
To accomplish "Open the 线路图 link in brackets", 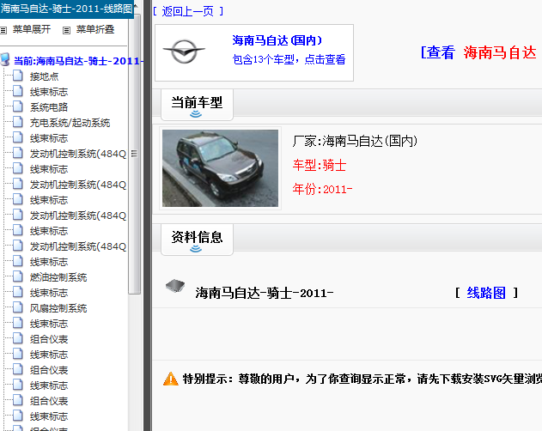I will (486, 293).
